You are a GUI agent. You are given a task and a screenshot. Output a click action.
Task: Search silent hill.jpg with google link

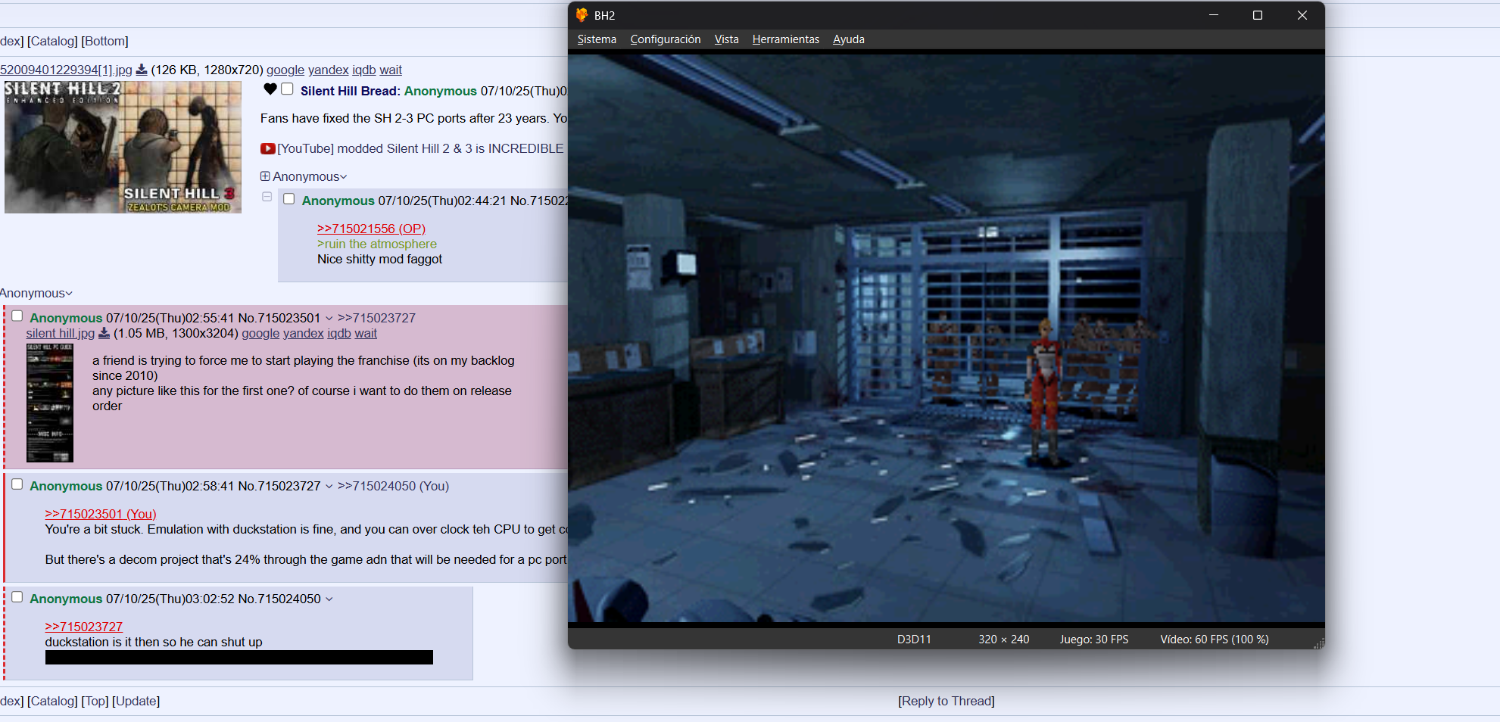tap(260, 333)
